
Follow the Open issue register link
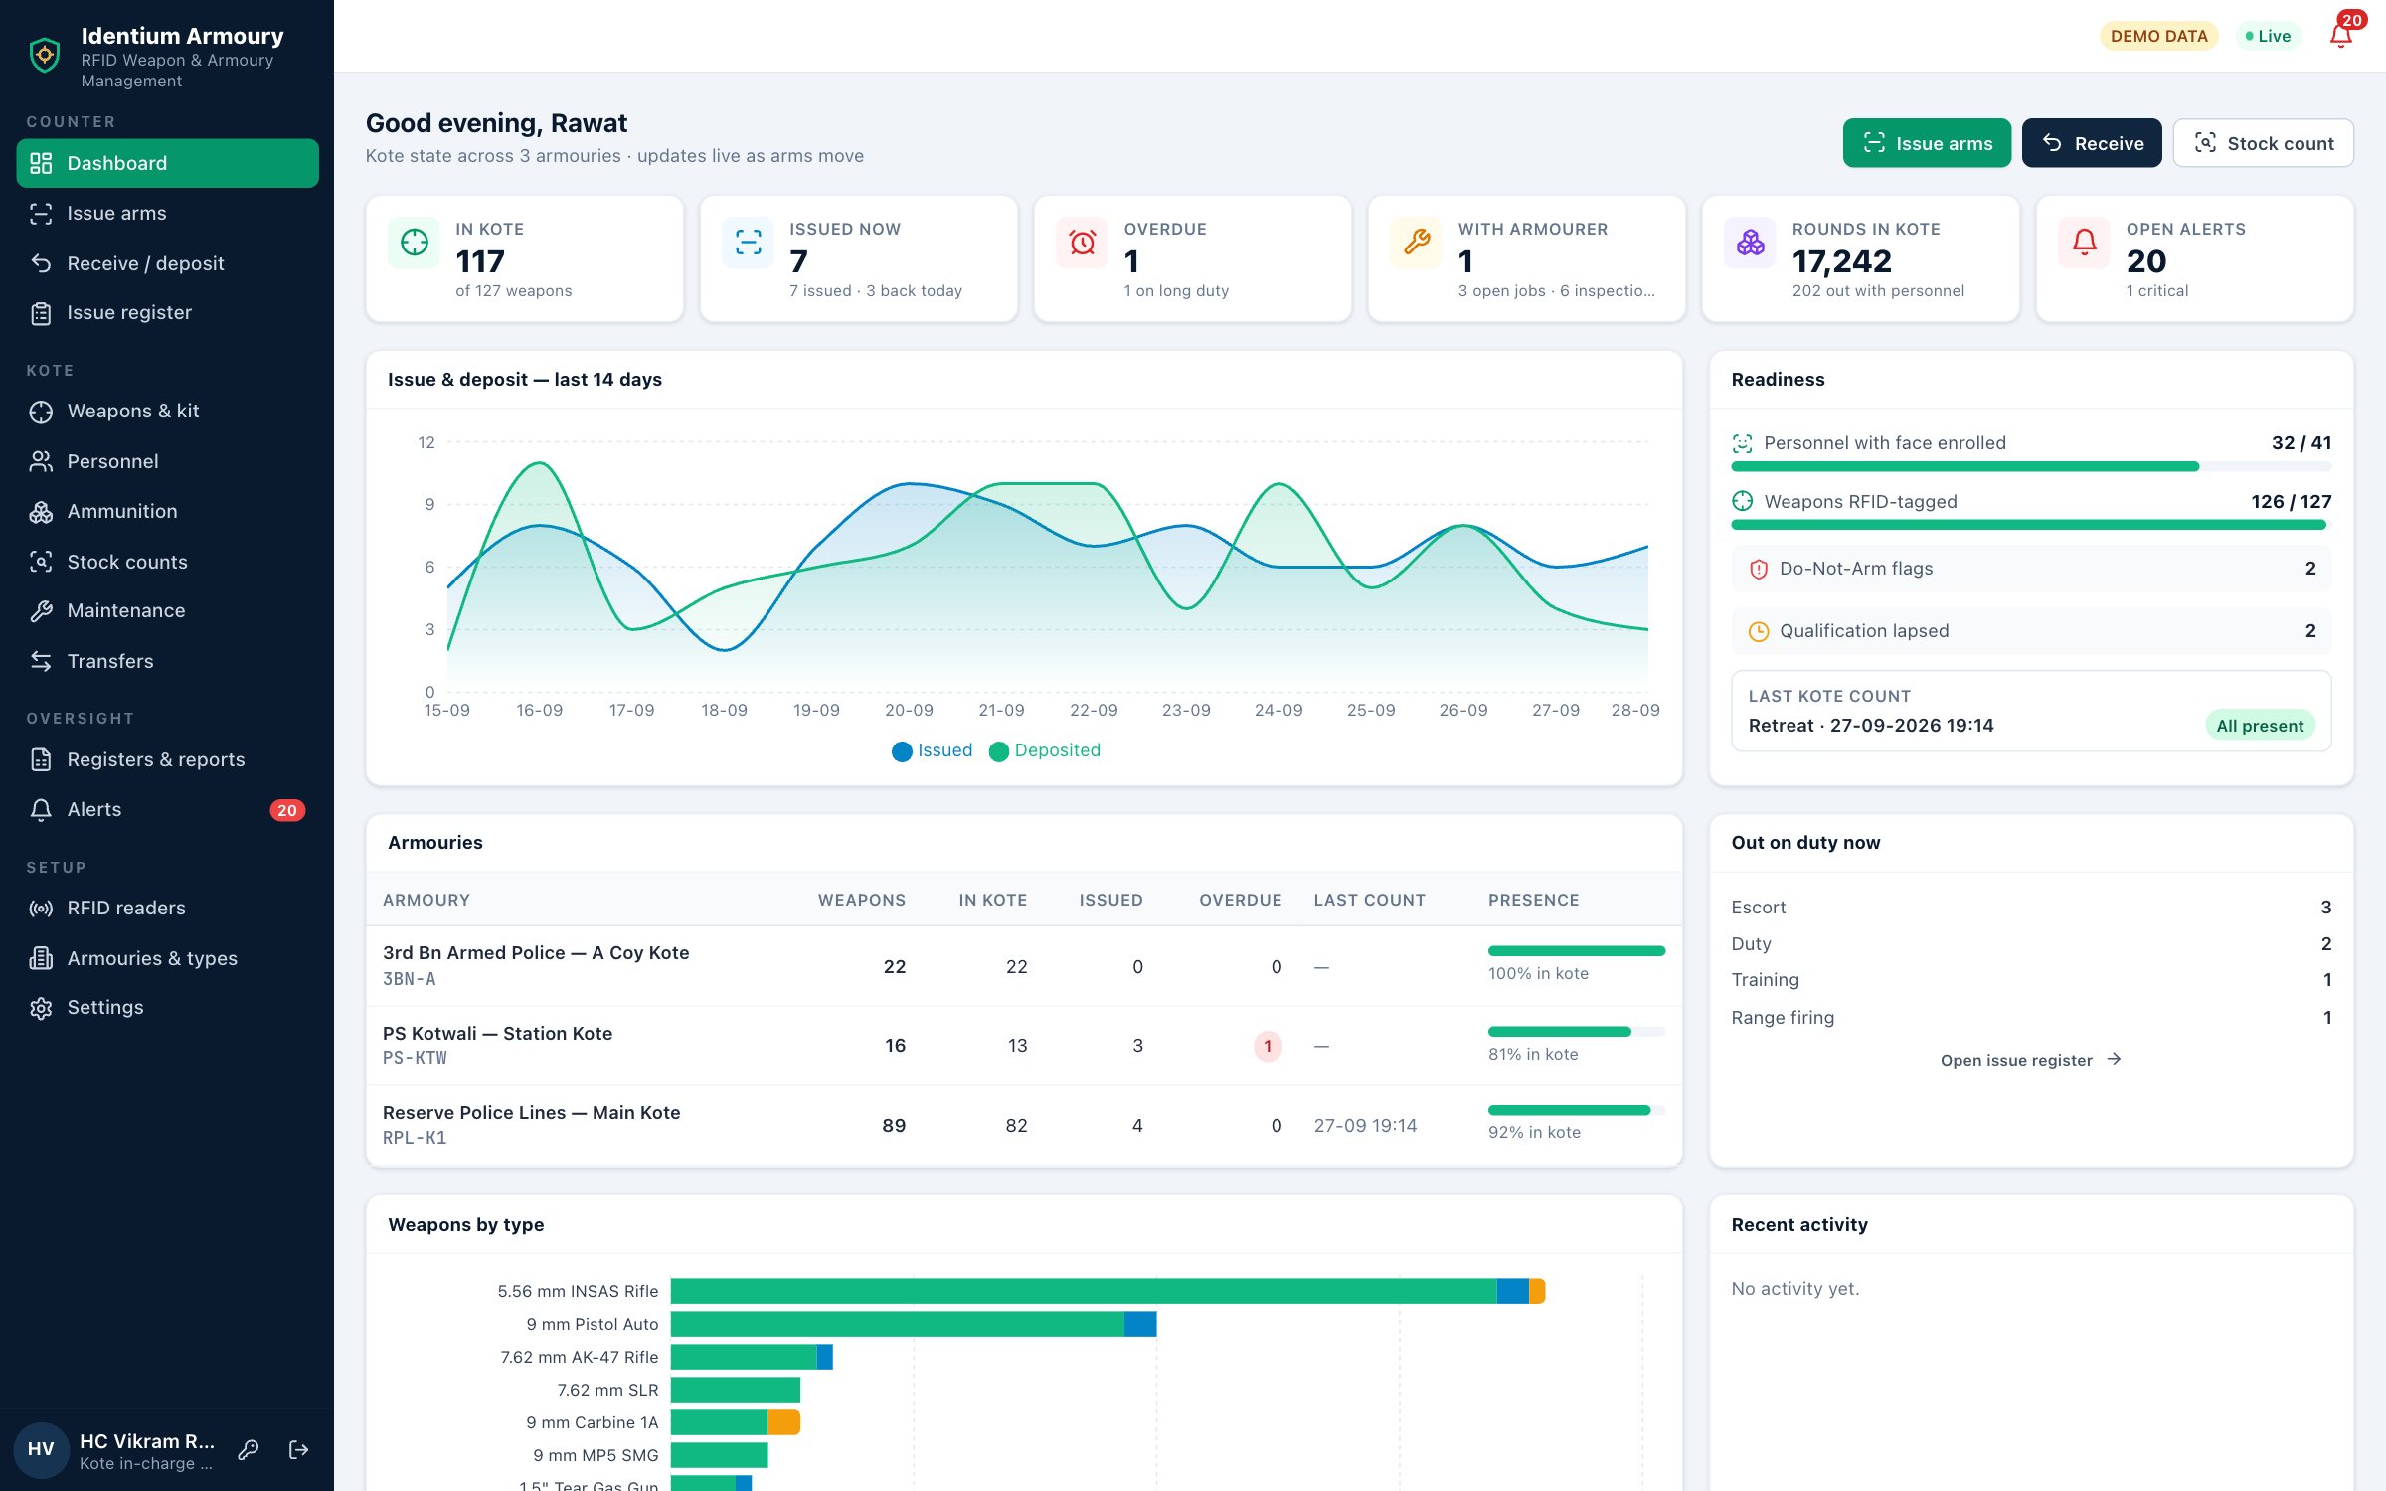coord(2030,1060)
